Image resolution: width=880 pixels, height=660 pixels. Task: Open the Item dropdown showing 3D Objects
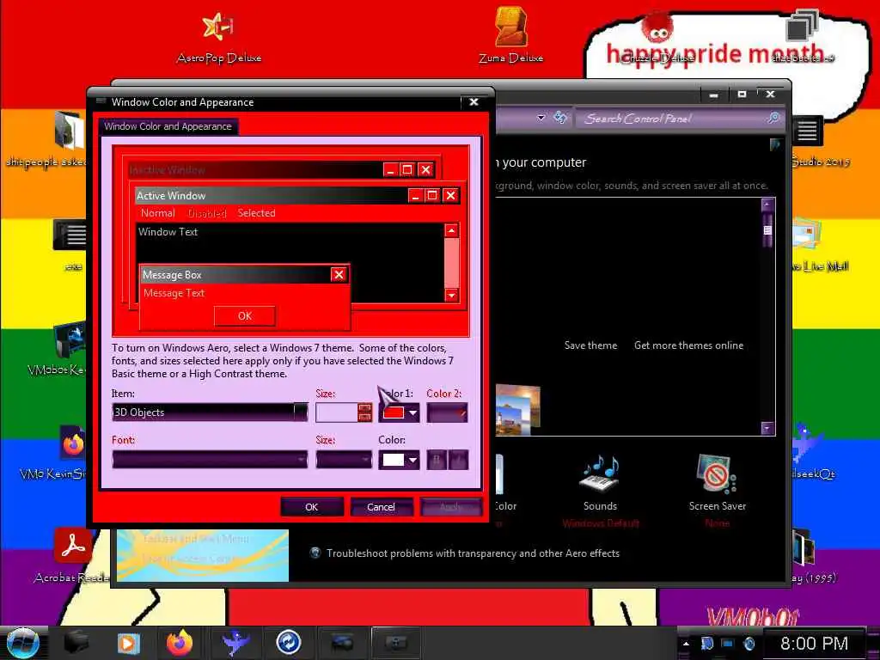(210, 412)
